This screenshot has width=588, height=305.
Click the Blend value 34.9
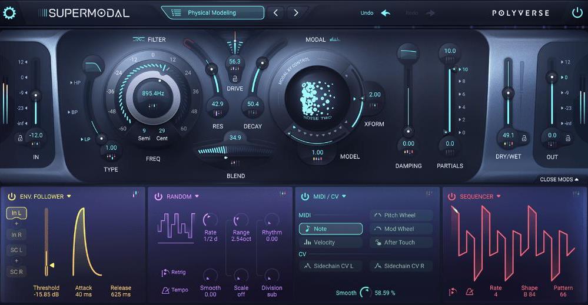[235, 138]
